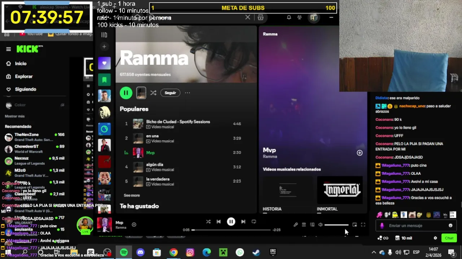Open ChowderST recommended channel

pos(35,149)
